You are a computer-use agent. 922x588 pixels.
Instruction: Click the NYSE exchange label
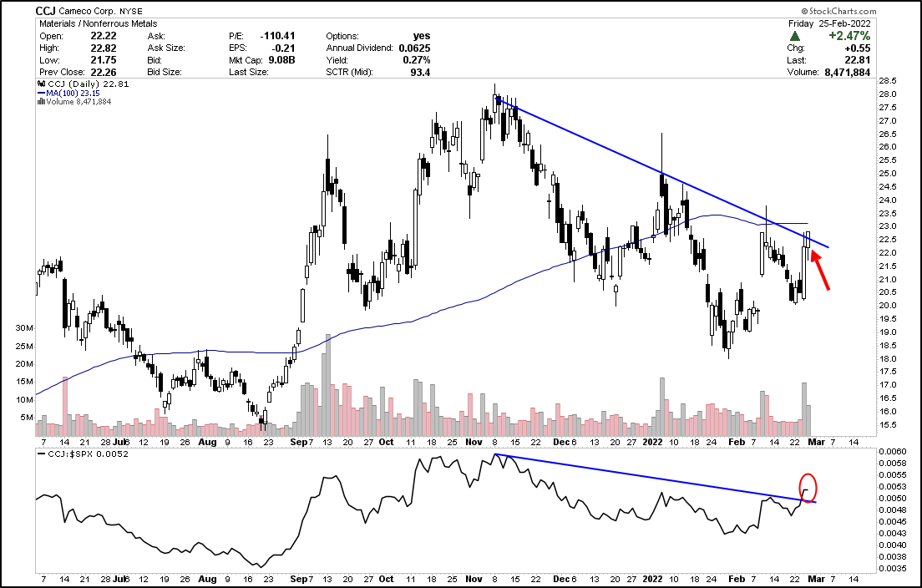pos(130,11)
